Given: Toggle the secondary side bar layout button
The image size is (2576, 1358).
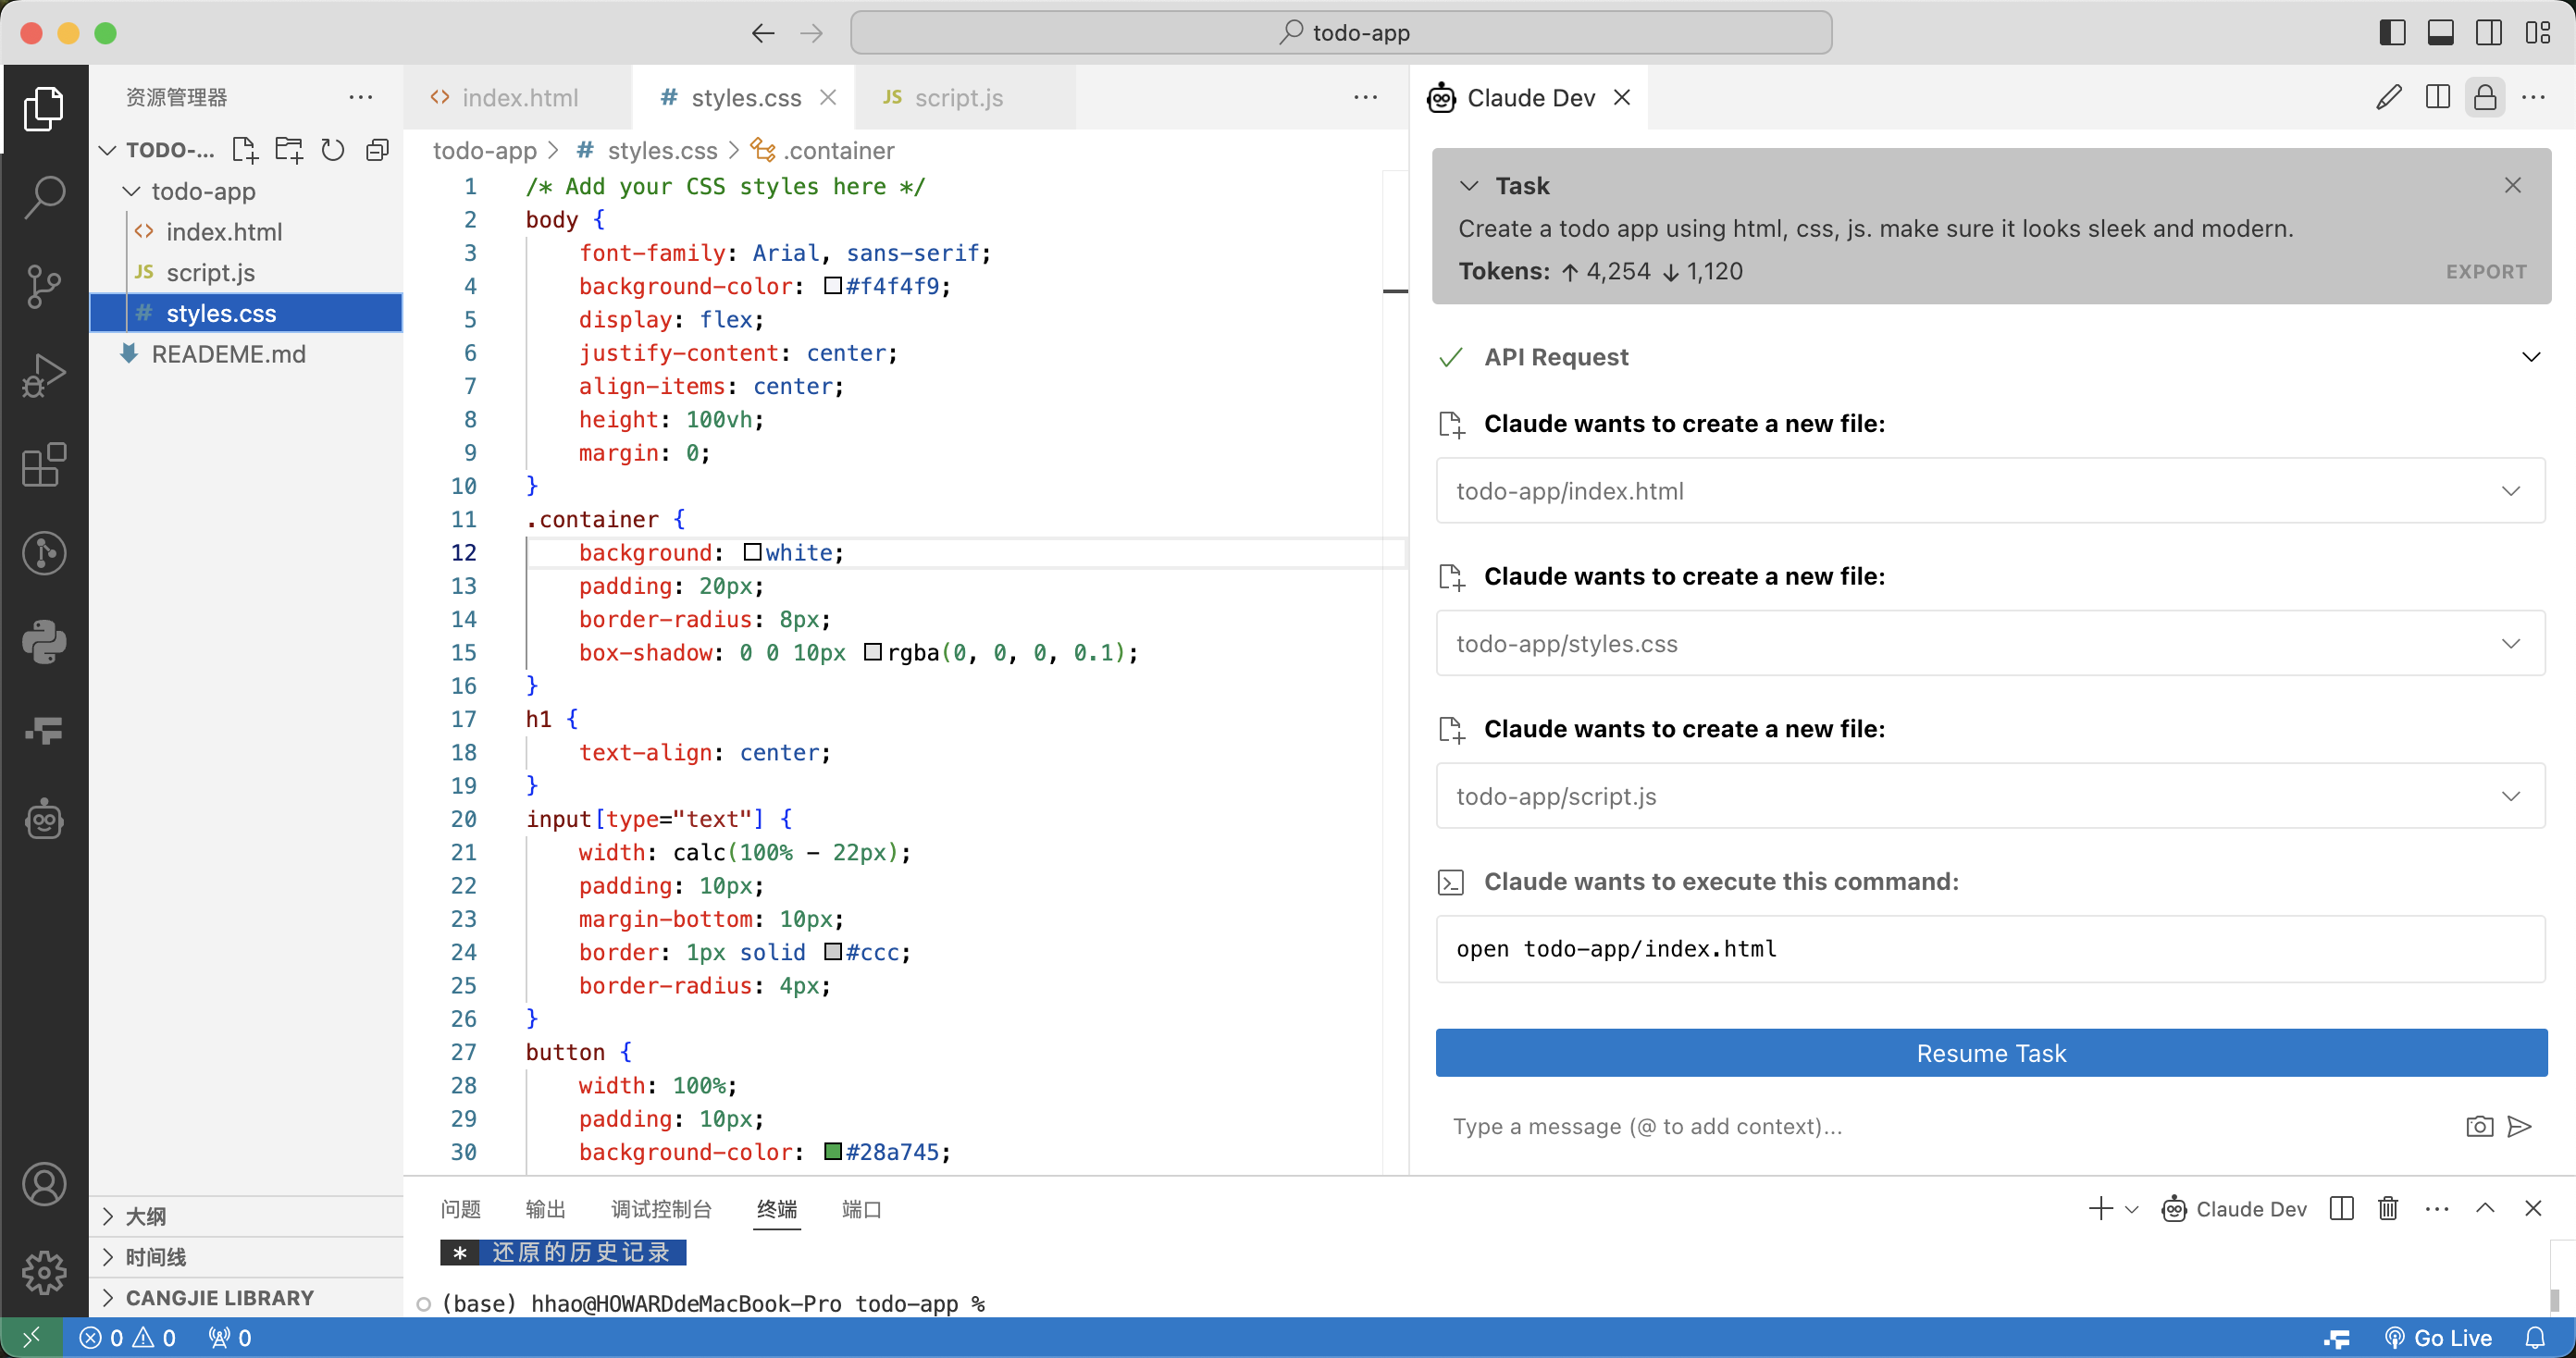Looking at the screenshot, I should coord(2489,33).
